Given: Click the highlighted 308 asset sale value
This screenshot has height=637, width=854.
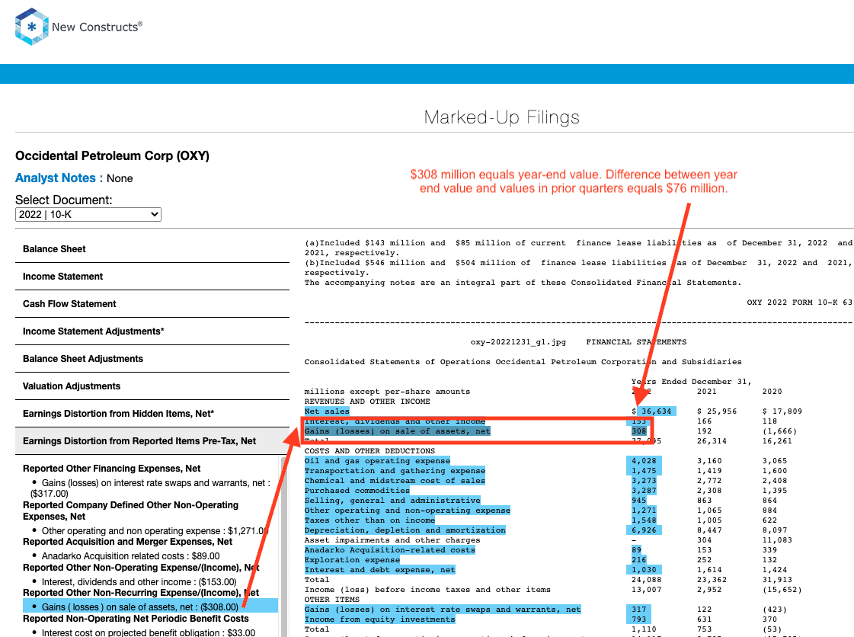Looking at the screenshot, I should 639,431.
